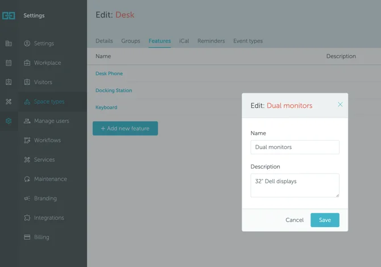Open the calendar icon in left rail

tap(9, 63)
